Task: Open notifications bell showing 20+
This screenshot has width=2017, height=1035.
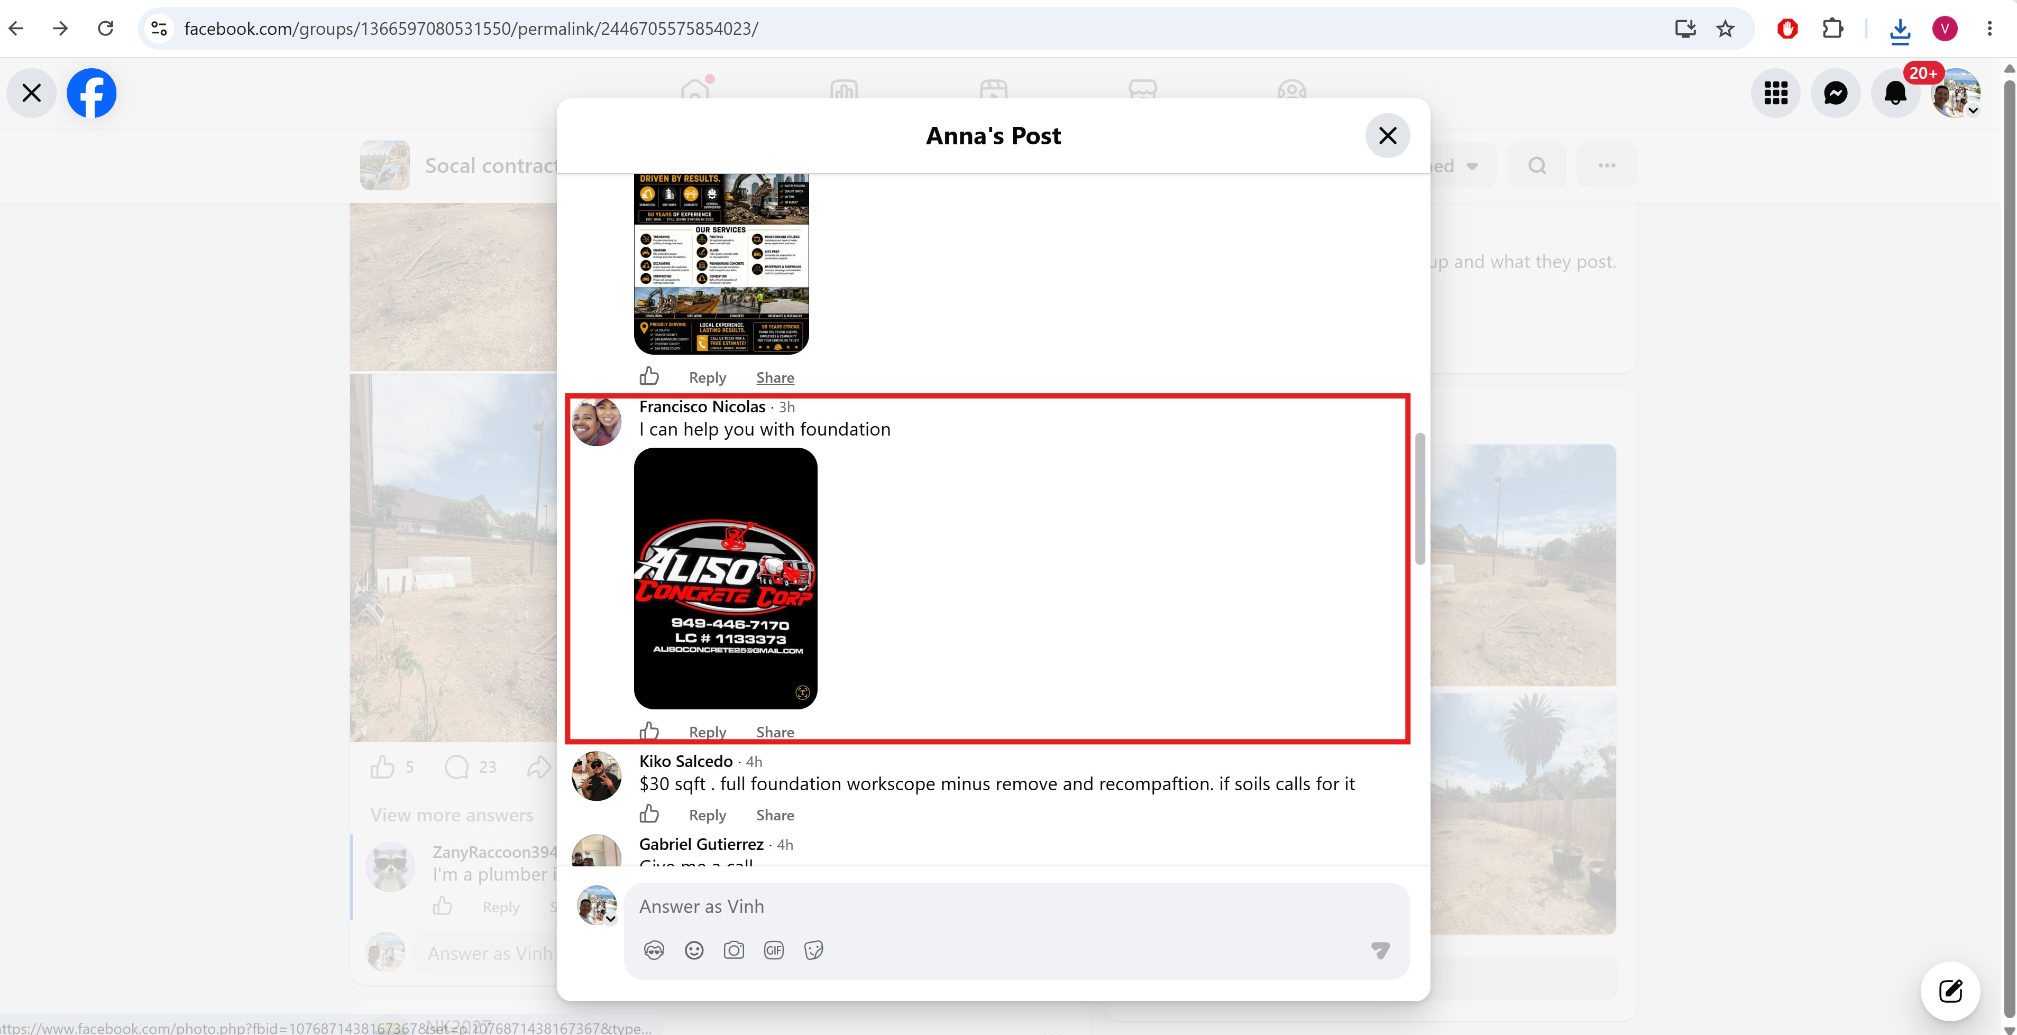Action: pos(1896,93)
